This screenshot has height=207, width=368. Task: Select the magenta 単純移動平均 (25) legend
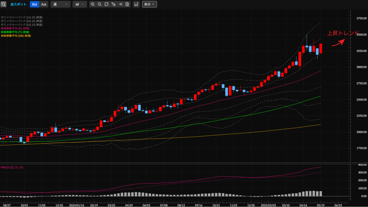pos(14,28)
